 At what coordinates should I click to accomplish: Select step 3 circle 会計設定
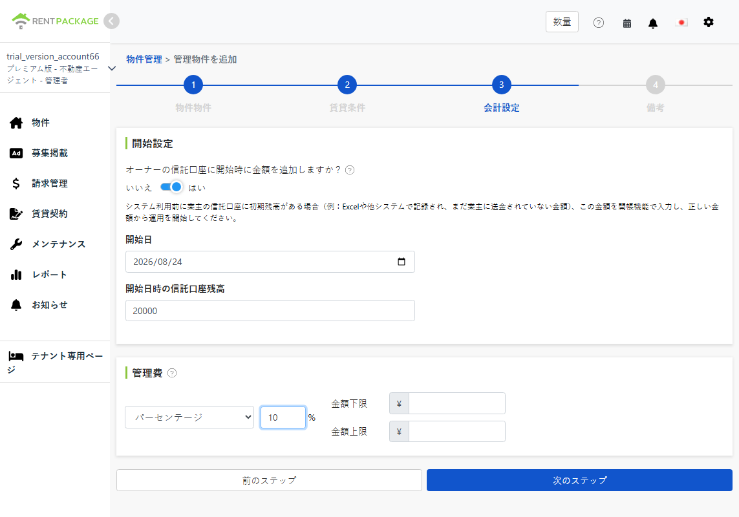[x=502, y=85]
